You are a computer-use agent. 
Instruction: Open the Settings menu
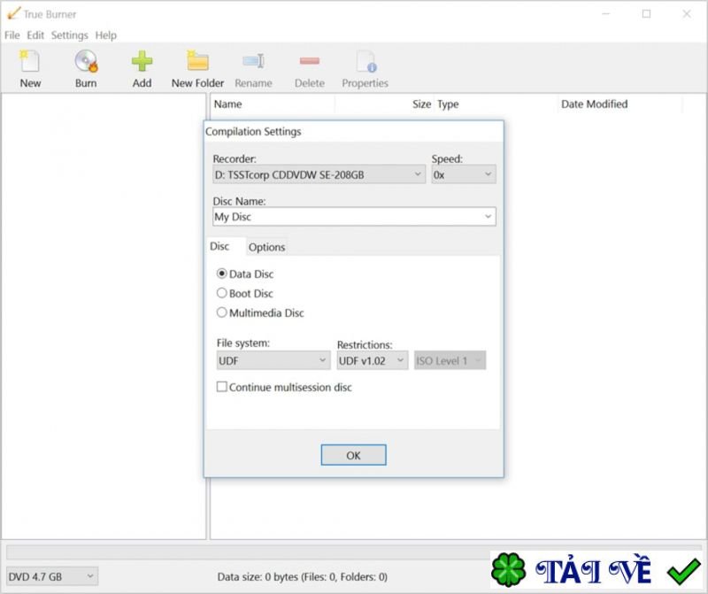coord(70,35)
